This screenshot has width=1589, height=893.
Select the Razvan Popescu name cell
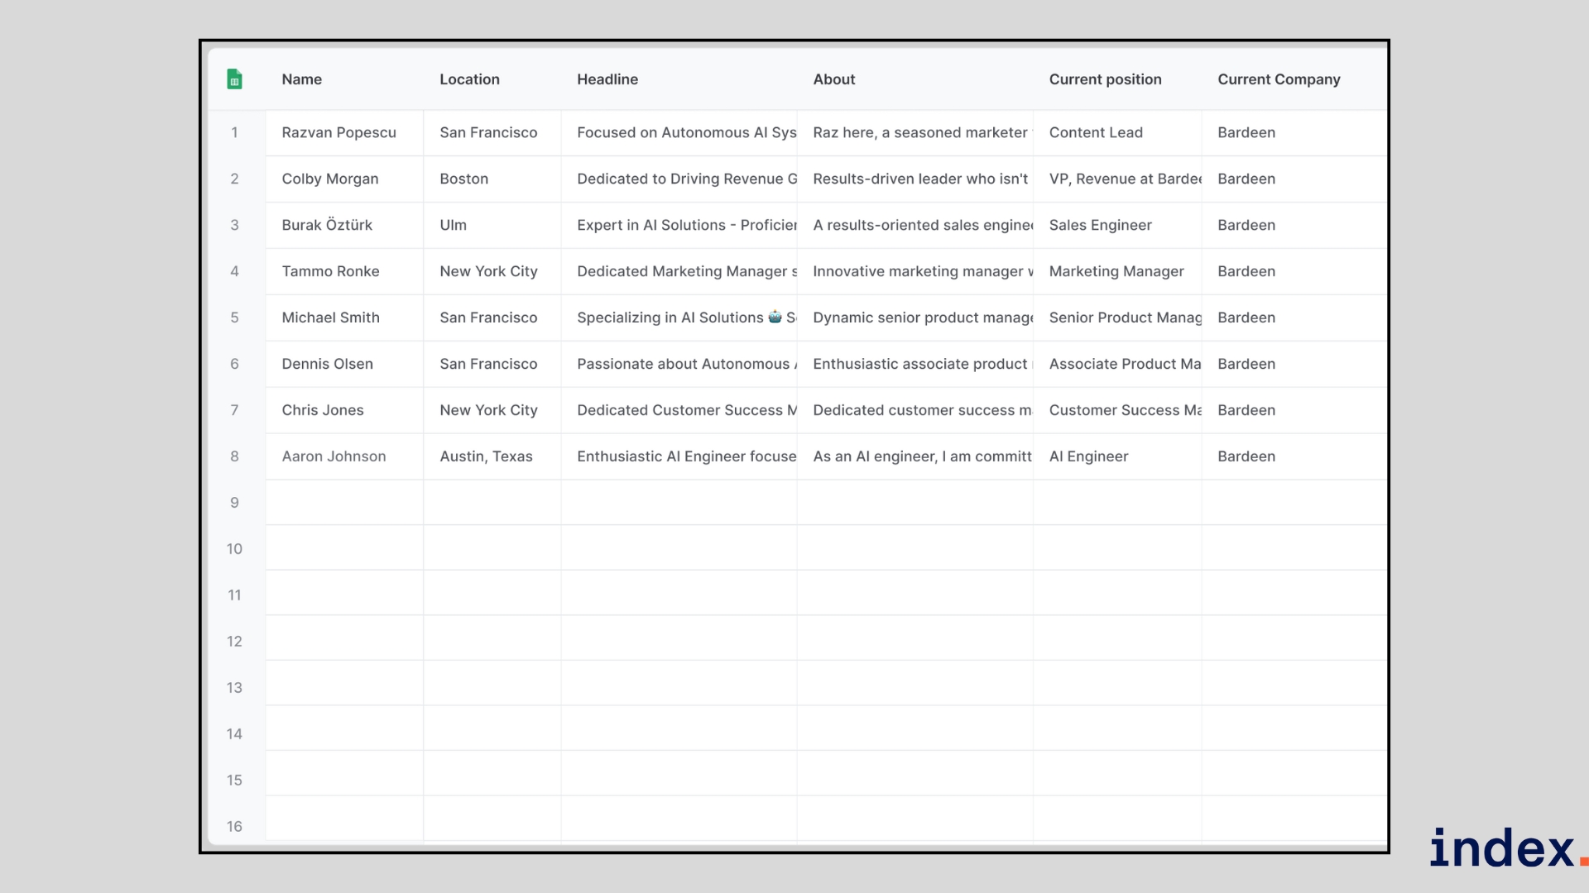[x=338, y=132]
